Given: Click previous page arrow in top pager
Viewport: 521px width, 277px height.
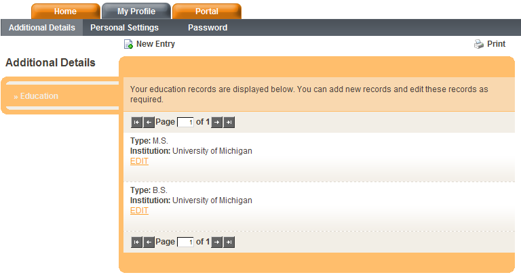Looking at the screenshot, I should [x=149, y=123].
